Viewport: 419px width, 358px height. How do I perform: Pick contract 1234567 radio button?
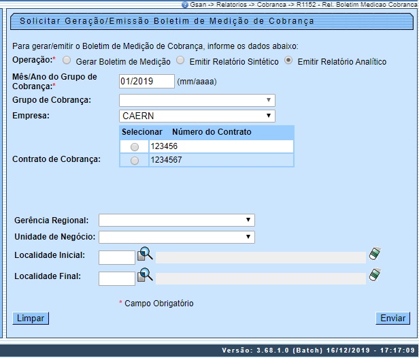(x=134, y=161)
